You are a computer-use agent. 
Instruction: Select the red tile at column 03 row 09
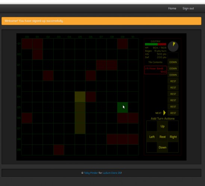coord(59,150)
